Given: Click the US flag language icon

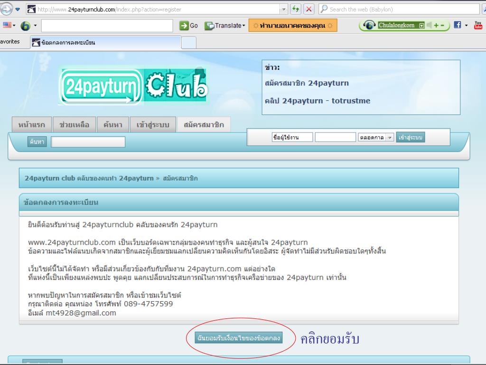Looking at the screenshot, I should click(7, 25).
